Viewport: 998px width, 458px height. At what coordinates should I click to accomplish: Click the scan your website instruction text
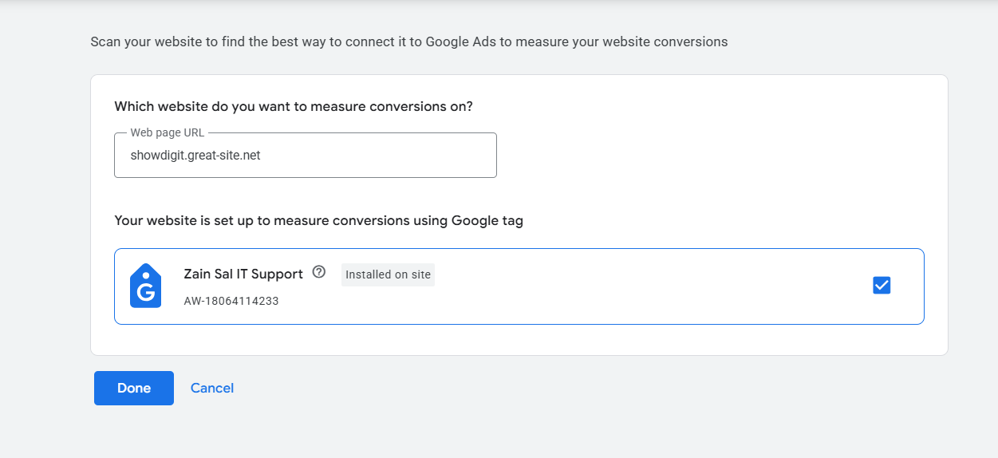coord(409,41)
